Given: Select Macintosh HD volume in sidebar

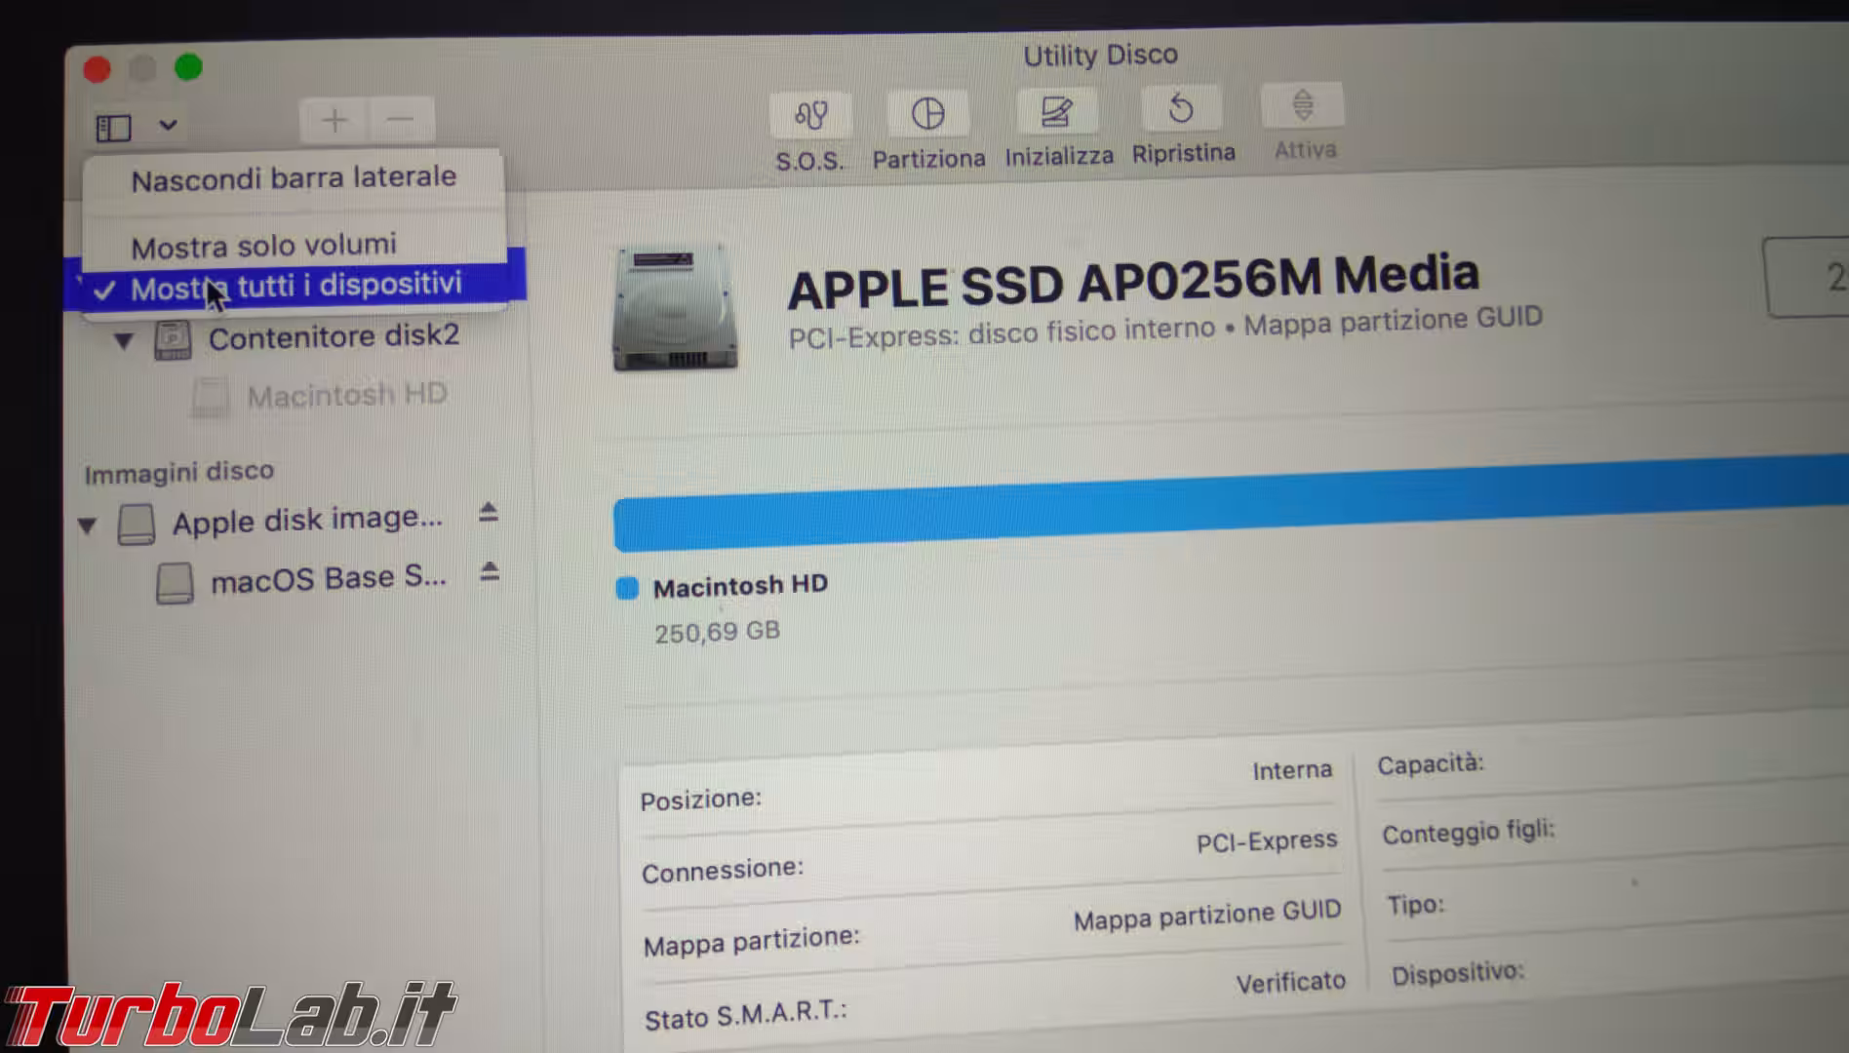Looking at the screenshot, I should (347, 395).
